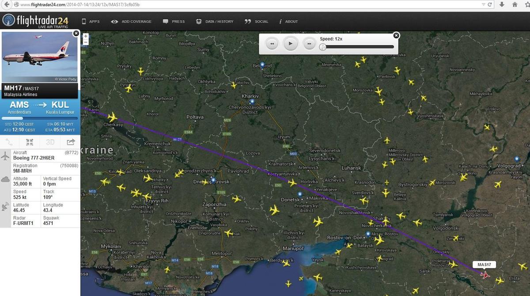Click Dnipropetrovsk airport blue marker
Viewport: 530px width, 296px height.
pyautogui.click(x=213, y=180)
